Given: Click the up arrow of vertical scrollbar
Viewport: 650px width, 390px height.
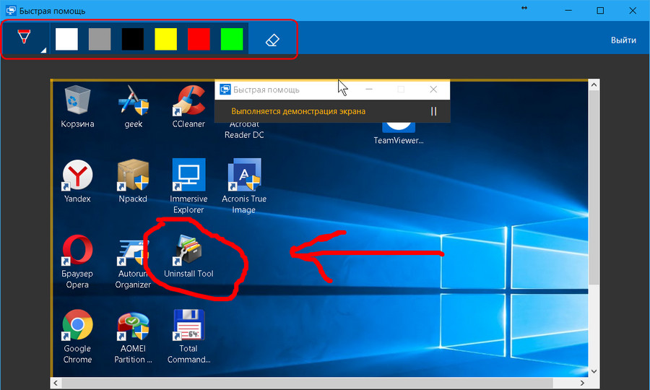Looking at the screenshot, I should 594,85.
